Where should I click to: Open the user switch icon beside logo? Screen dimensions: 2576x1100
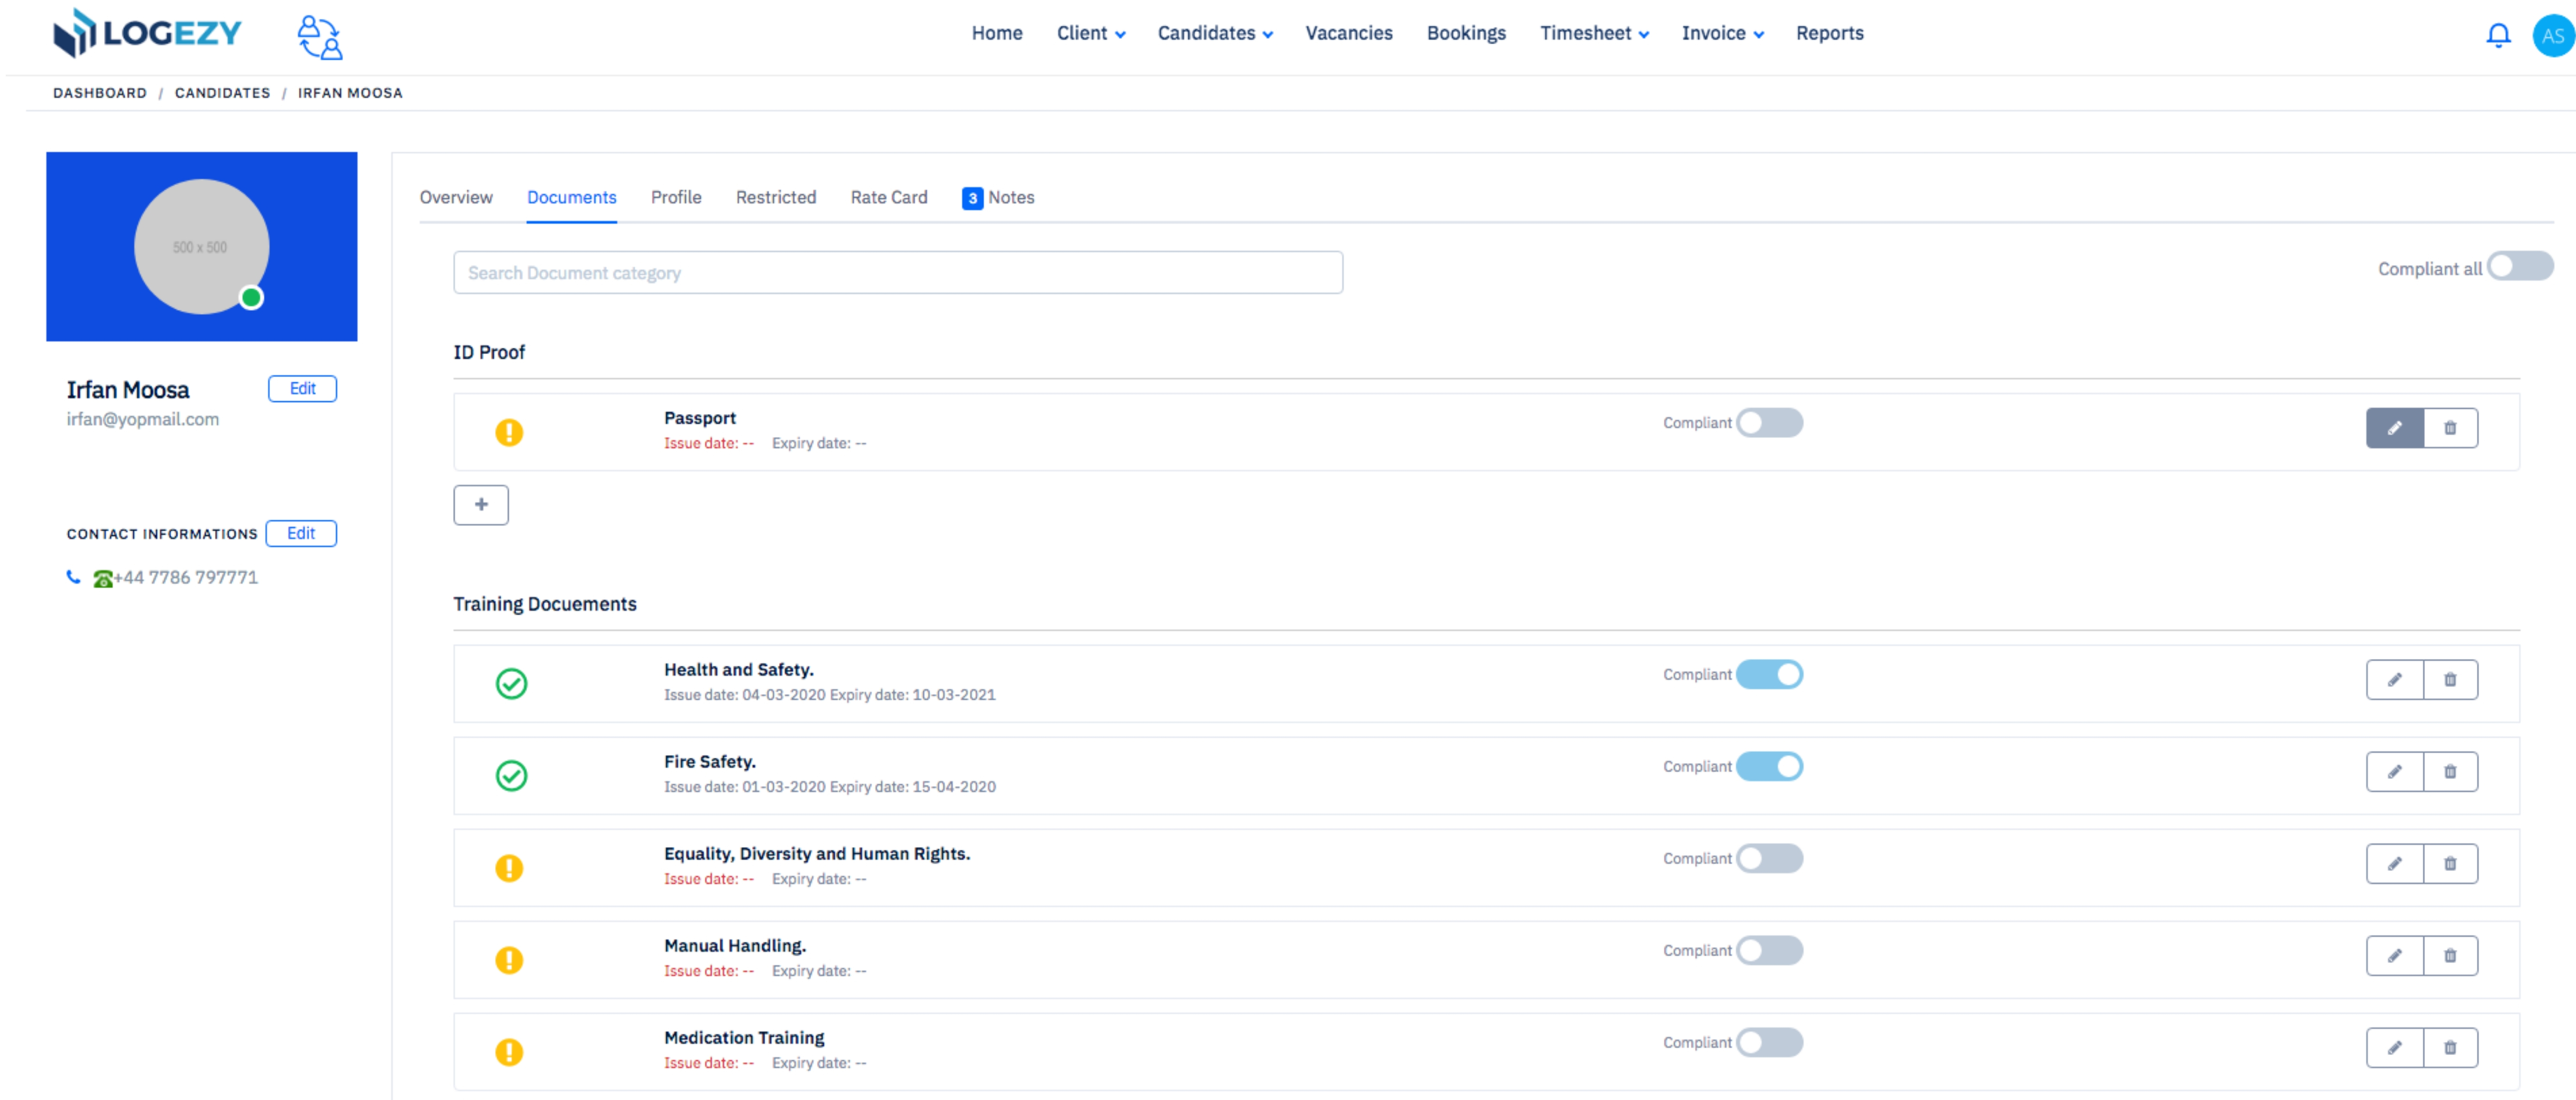(320, 37)
